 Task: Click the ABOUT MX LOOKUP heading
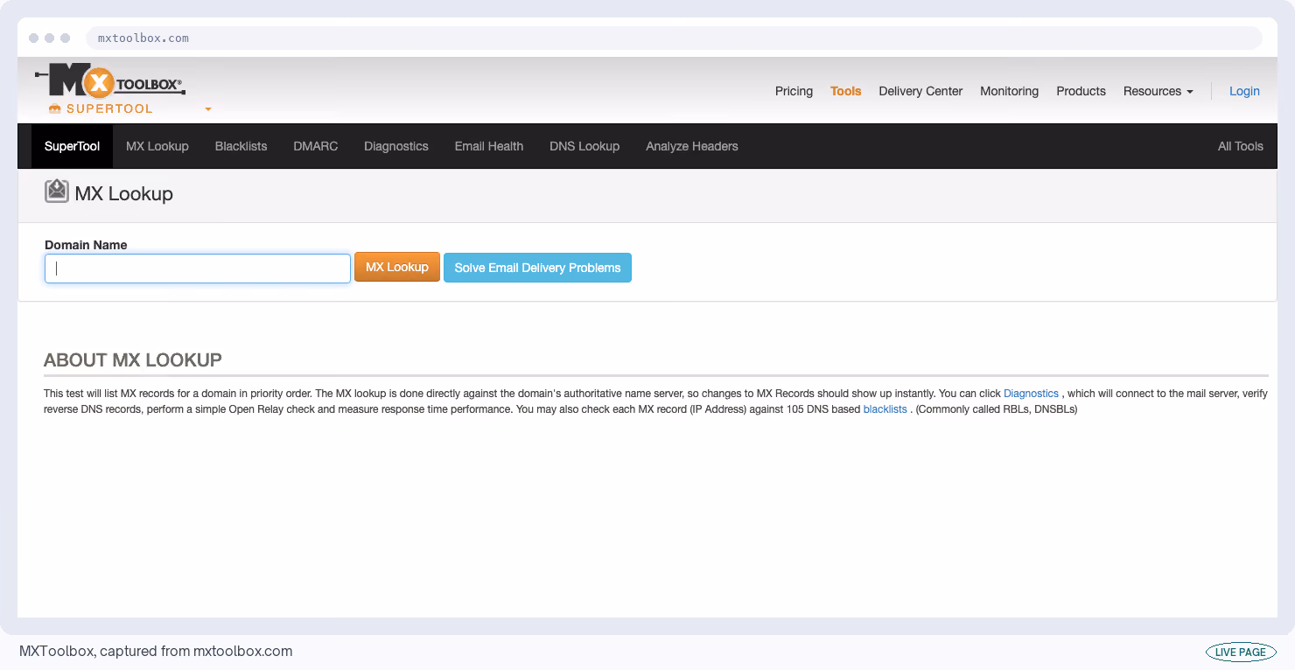coord(133,360)
